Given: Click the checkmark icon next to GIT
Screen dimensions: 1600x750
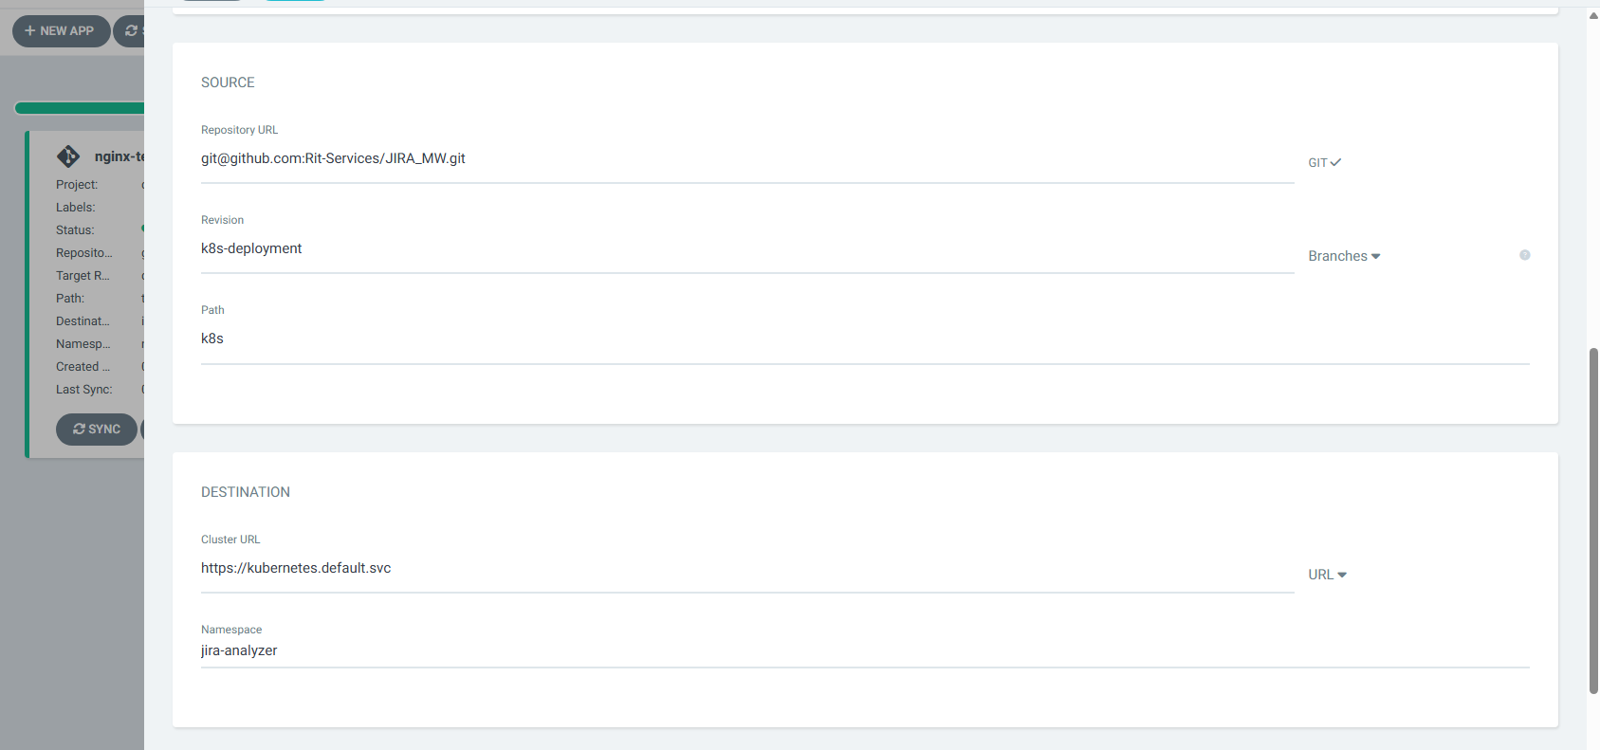Looking at the screenshot, I should point(1335,162).
